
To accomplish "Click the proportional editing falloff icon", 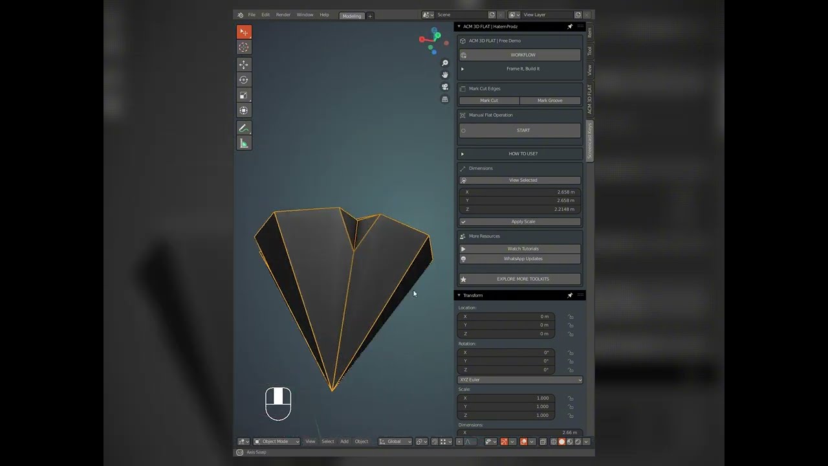I will (x=468, y=441).
